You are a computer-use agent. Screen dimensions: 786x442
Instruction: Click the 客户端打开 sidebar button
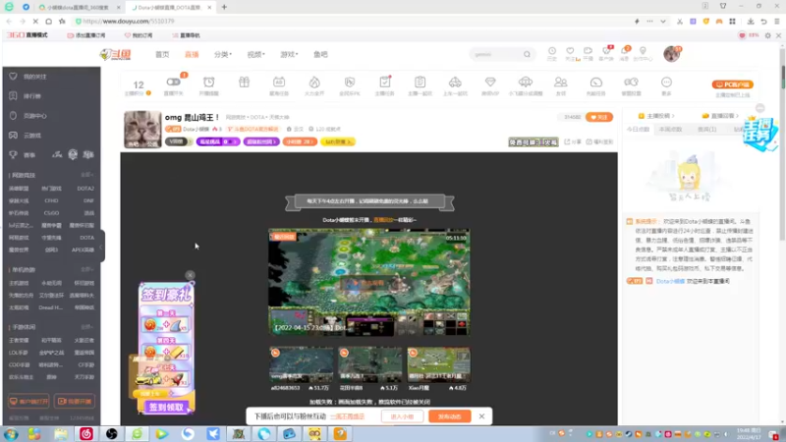click(x=28, y=402)
